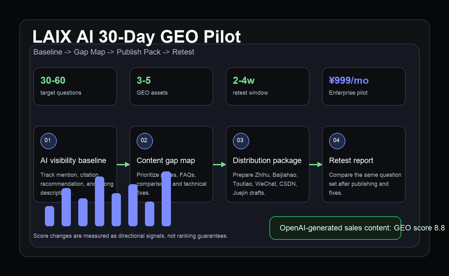Screen dimensions: 449x276
Task: Click the Baseline to Retest subtitle text
Action: coord(114,52)
